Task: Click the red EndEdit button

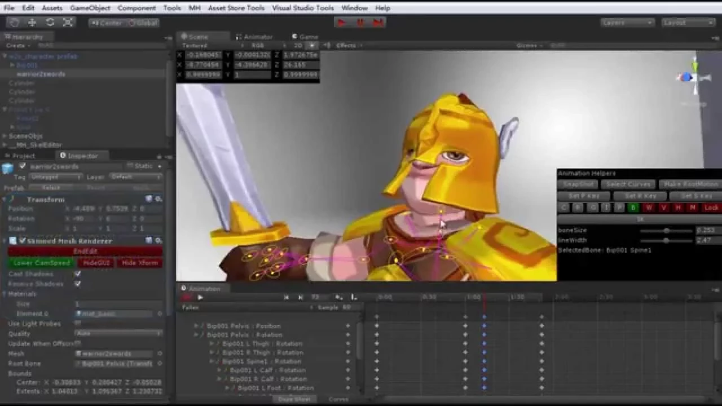Action: coord(85,251)
